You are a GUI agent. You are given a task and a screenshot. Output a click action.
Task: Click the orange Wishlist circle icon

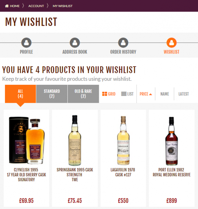coord(172,43)
